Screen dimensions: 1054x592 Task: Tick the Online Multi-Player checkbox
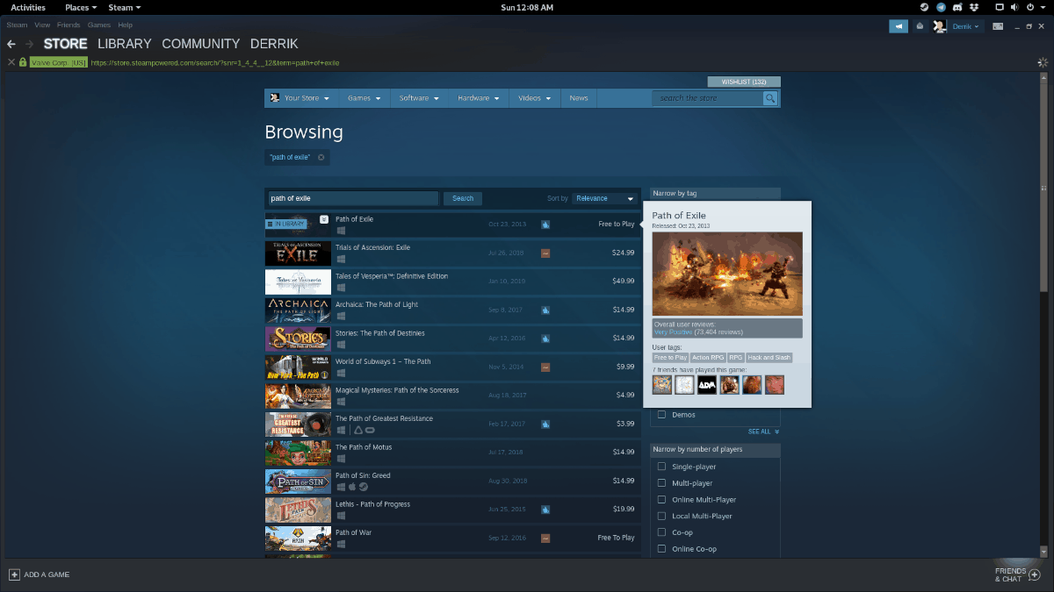pos(662,500)
